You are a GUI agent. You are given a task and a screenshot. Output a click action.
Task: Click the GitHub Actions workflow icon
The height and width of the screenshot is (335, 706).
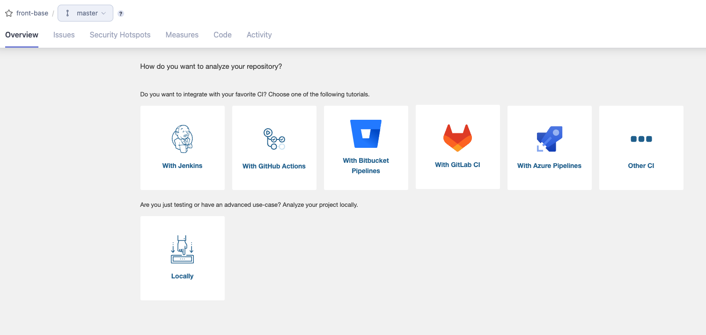click(x=274, y=139)
